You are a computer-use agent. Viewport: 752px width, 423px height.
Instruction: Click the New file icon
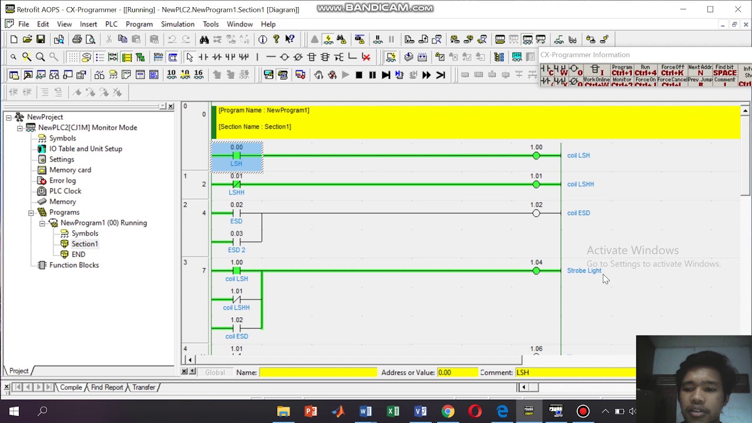pos(14,39)
